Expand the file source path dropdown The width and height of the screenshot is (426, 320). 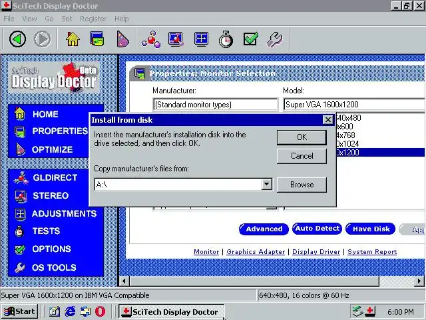click(x=266, y=185)
